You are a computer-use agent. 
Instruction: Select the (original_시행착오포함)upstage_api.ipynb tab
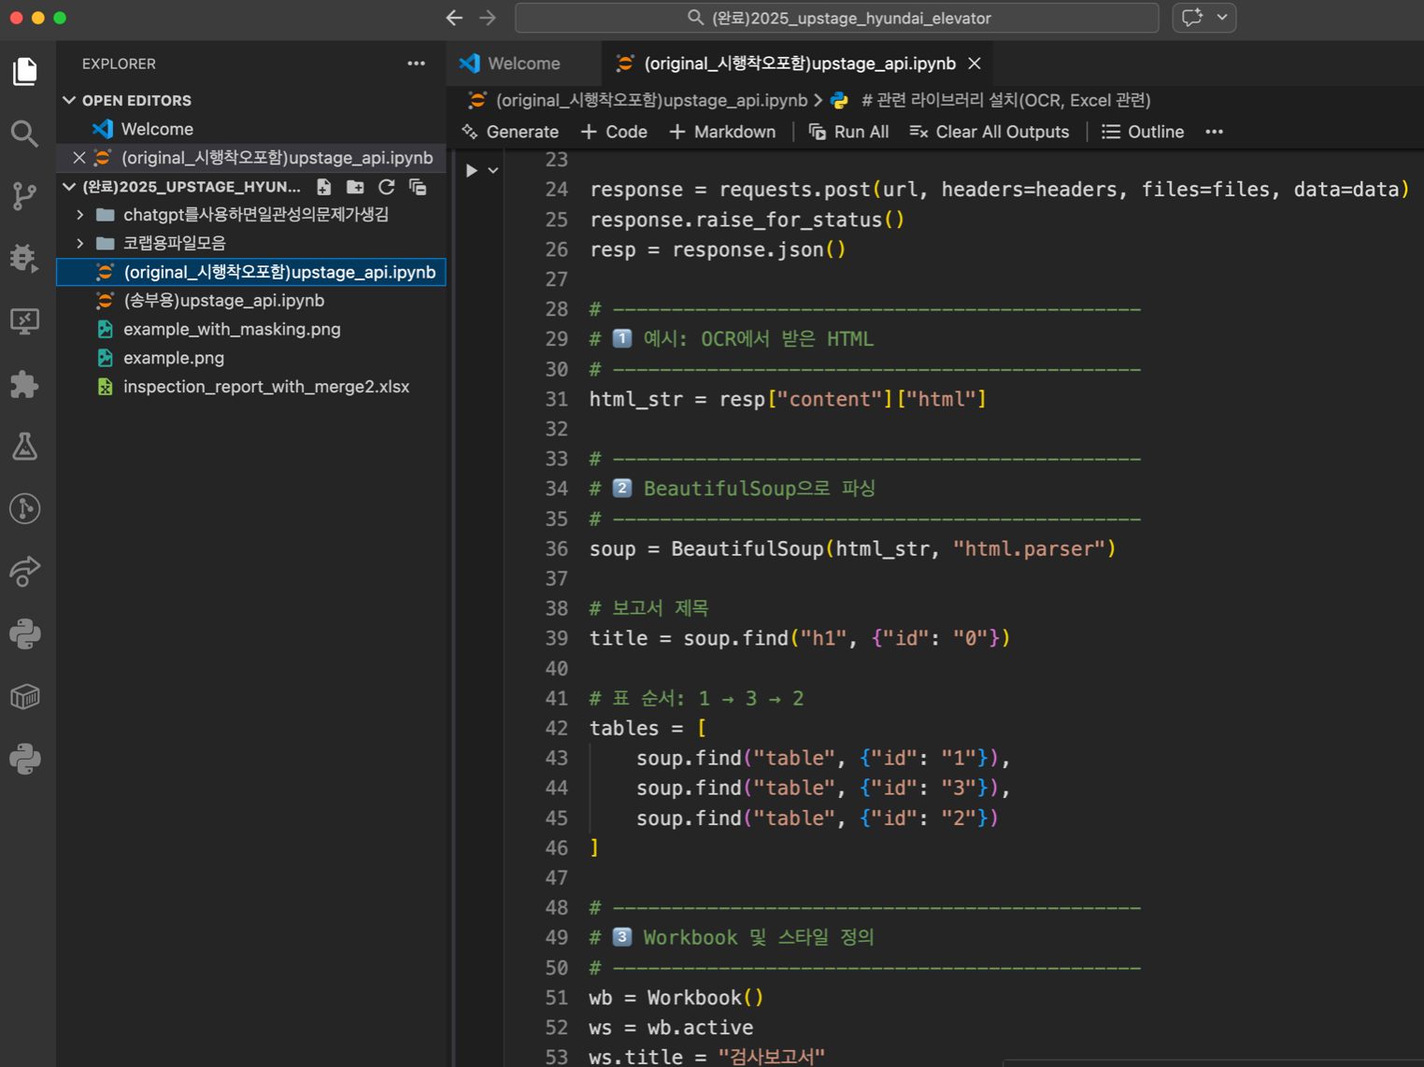(799, 64)
